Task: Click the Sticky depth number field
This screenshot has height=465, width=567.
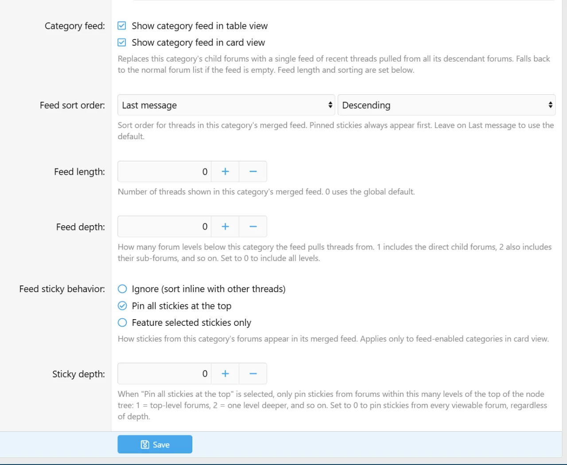Action: pos(164,374)
